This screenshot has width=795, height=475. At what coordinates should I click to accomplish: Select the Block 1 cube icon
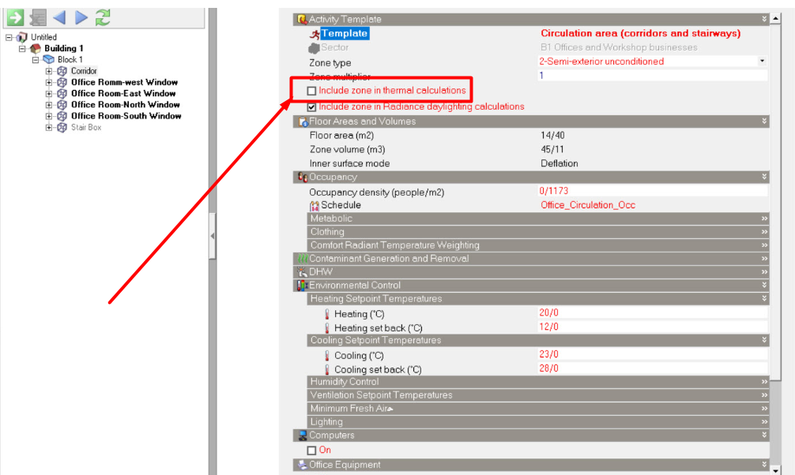click(49, 60)
